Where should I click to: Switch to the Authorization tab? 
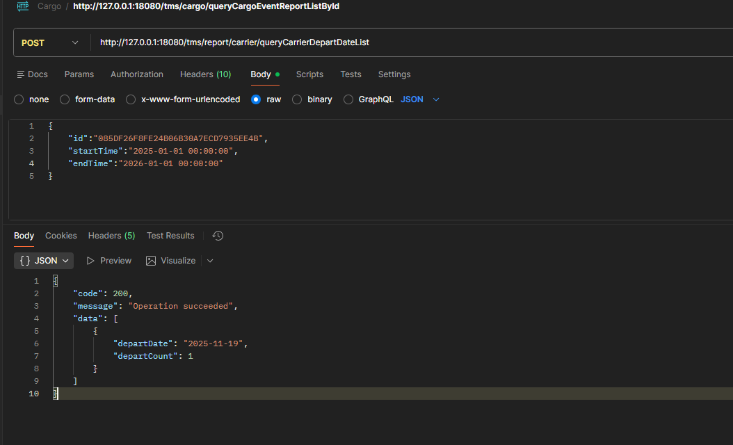[137, 74]
